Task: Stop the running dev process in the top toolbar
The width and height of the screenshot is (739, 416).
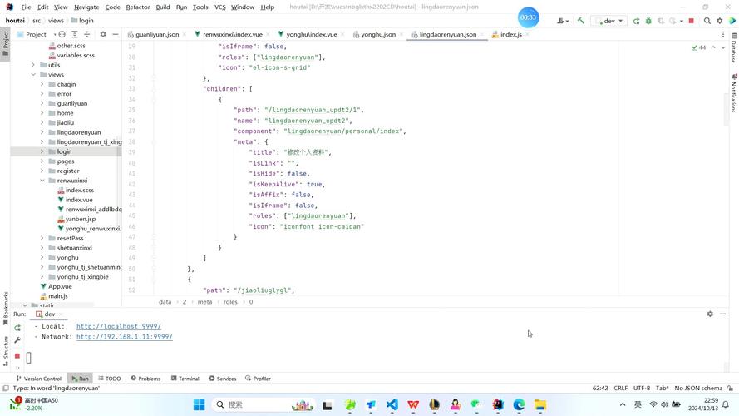Action: coord(691,21)
